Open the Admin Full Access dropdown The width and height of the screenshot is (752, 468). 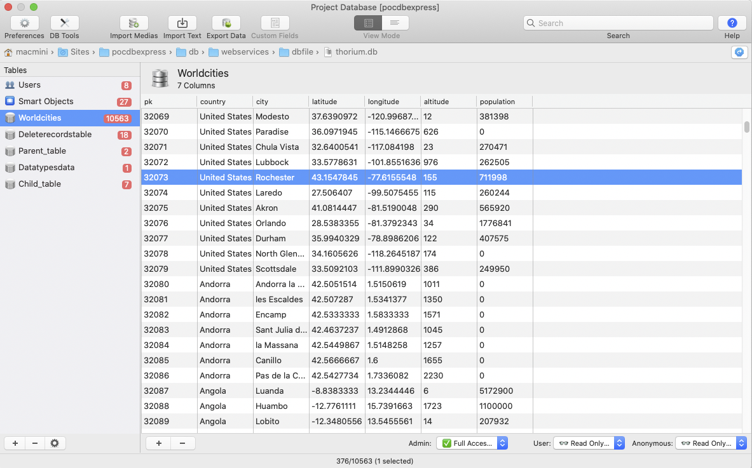tap(472, 443)
